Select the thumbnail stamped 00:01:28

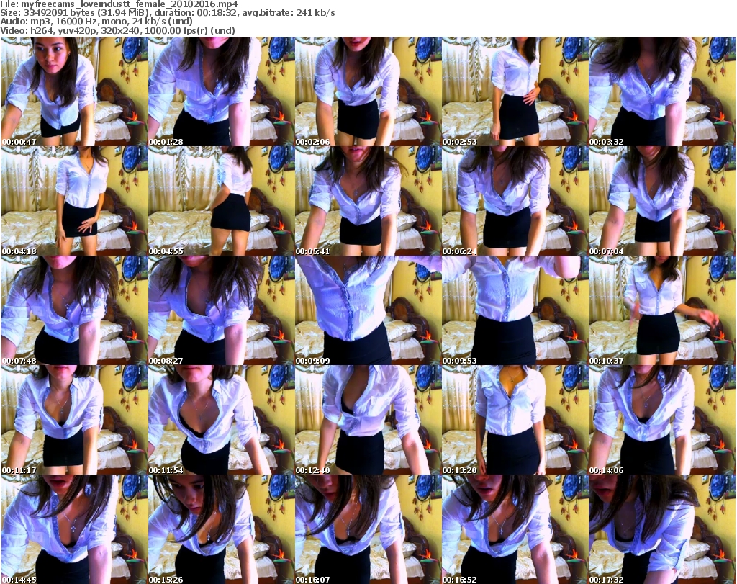222,91
